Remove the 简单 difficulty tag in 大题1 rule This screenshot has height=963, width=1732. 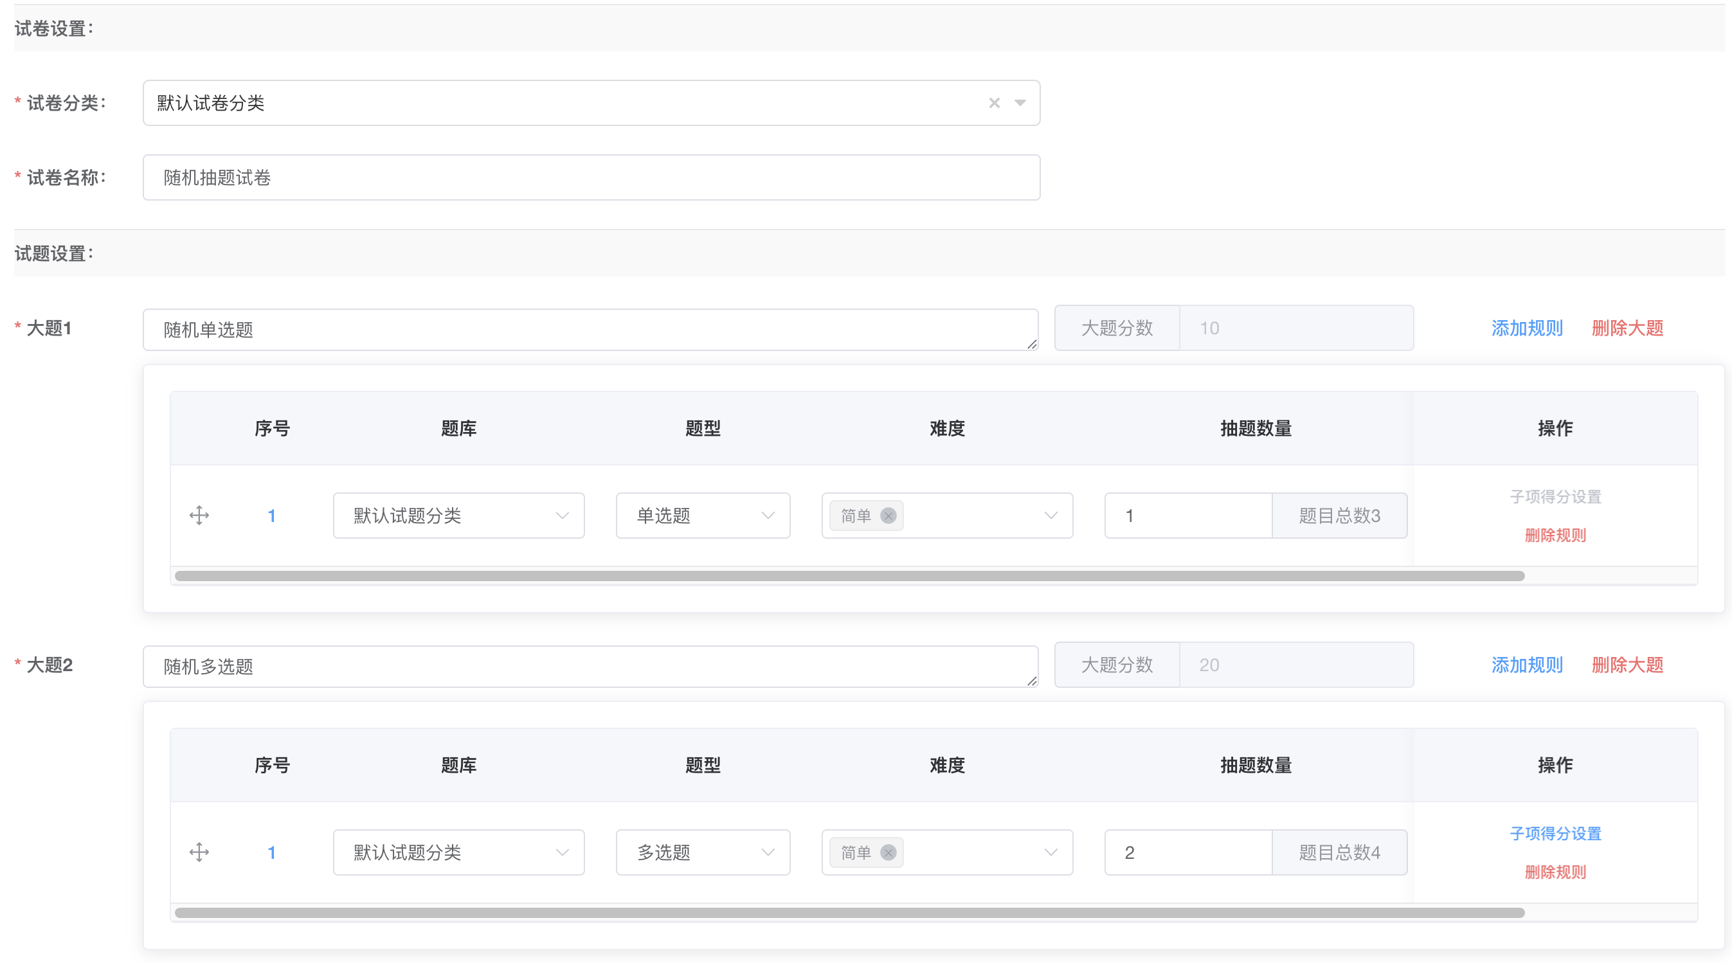[889, 516]
